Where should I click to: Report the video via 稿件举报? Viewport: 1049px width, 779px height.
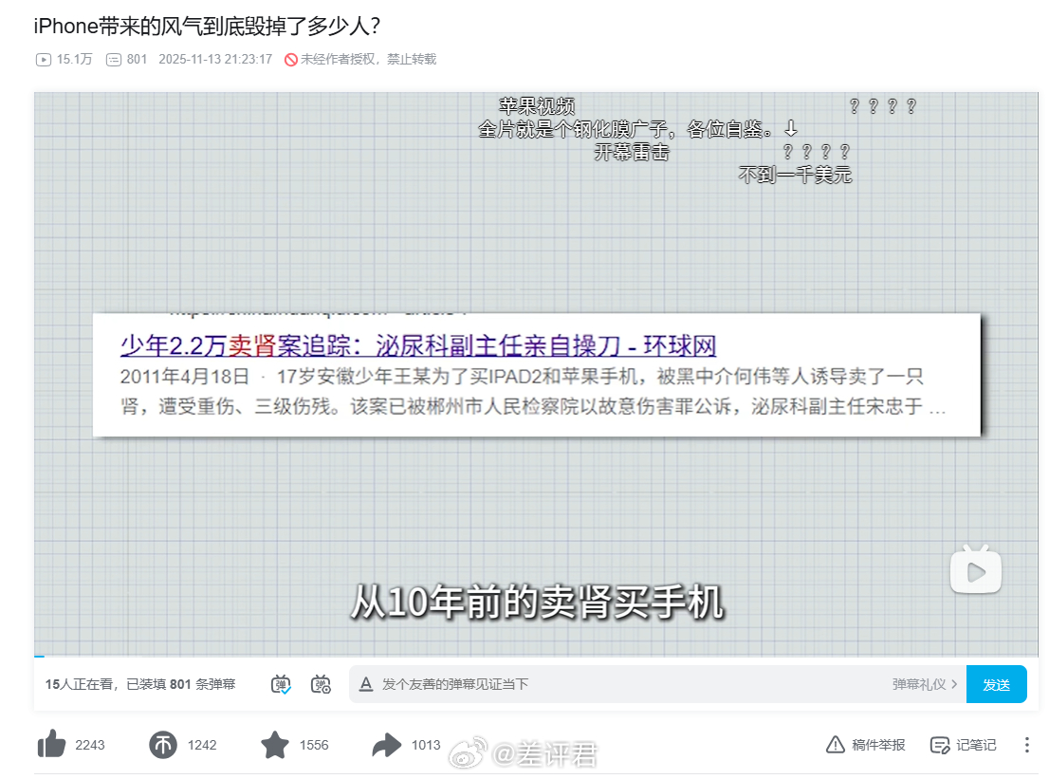866,745
